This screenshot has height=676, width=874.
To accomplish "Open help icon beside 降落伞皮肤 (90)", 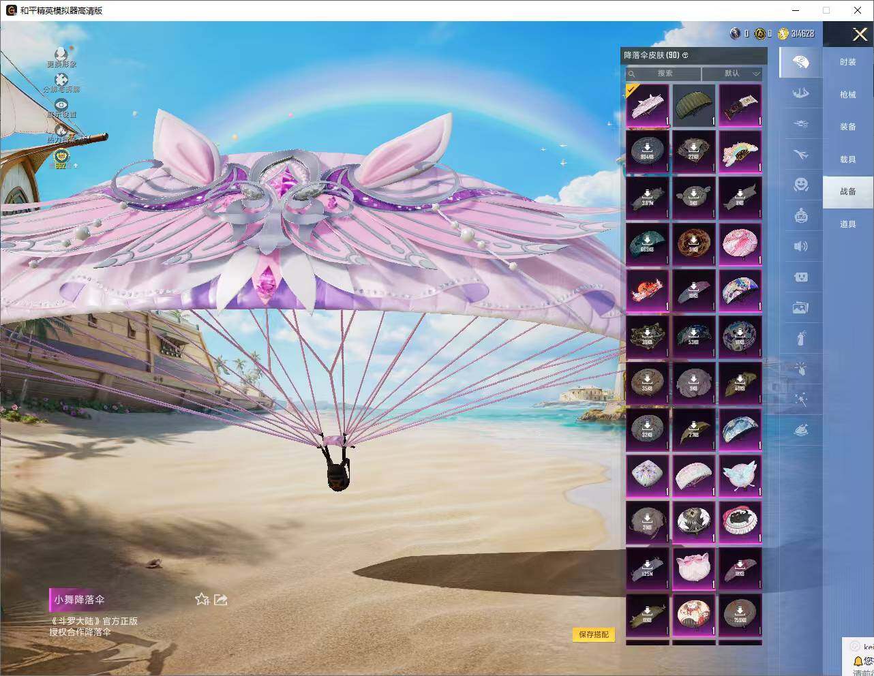I will click(685, 55).
